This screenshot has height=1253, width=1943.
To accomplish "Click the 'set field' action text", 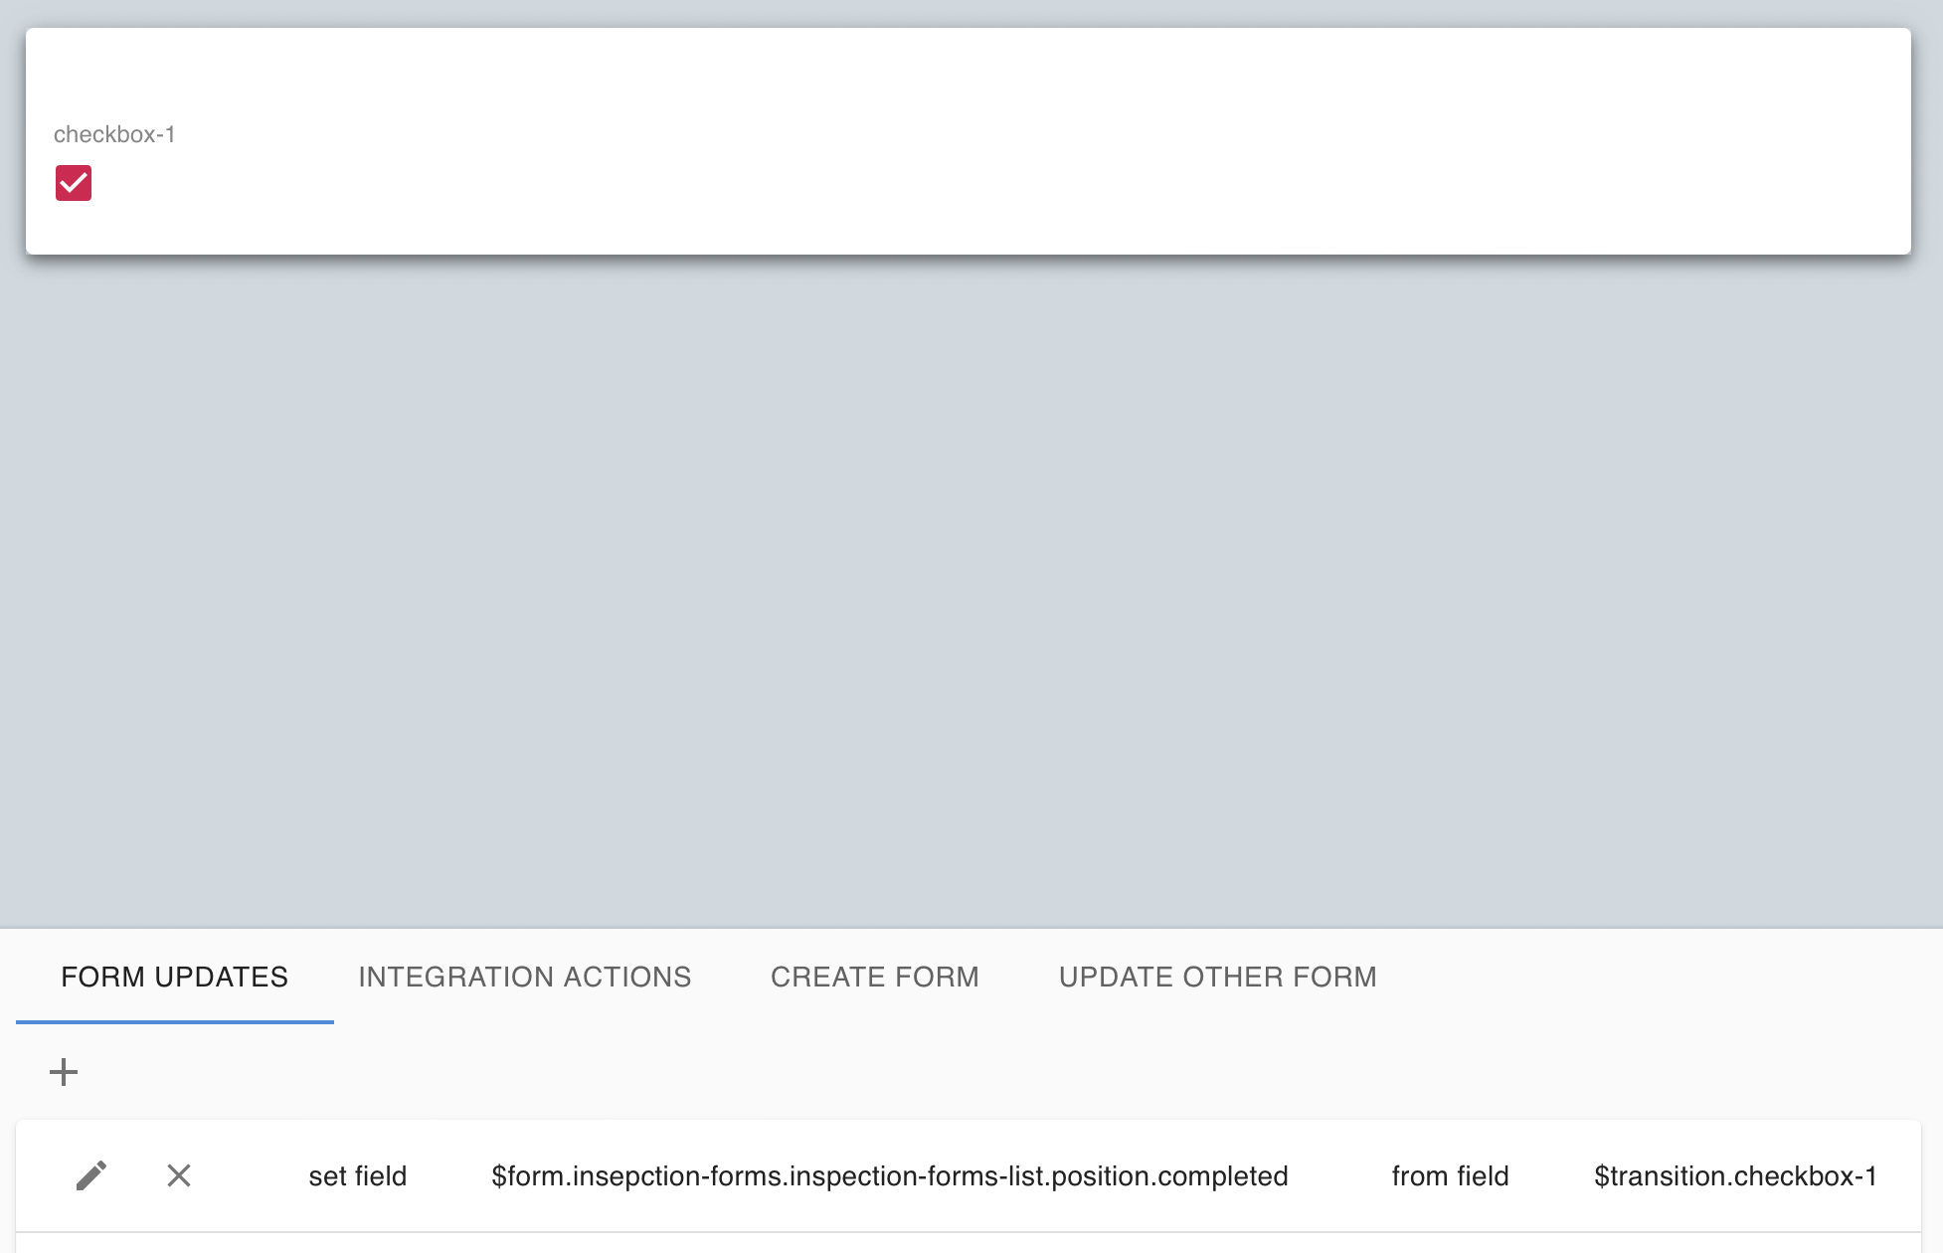I will point(357,1175).
